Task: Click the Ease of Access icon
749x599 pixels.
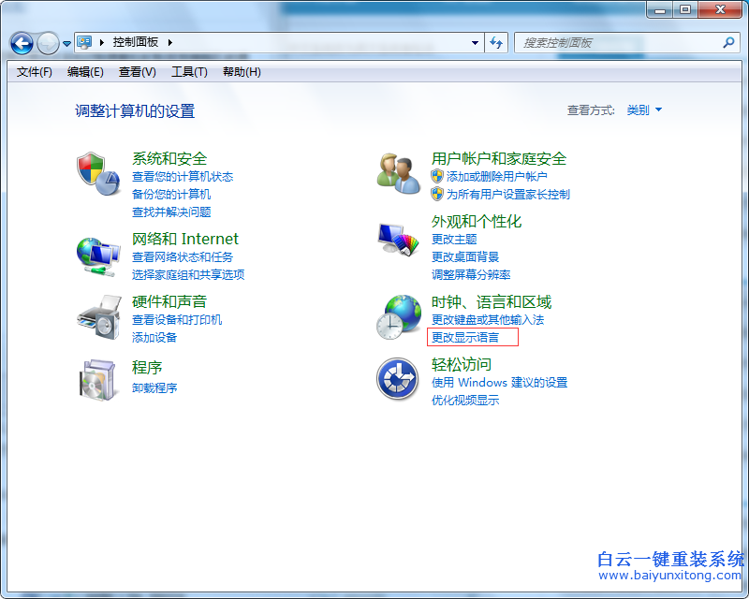Action: pyautogui.click(x=397, y=379)
